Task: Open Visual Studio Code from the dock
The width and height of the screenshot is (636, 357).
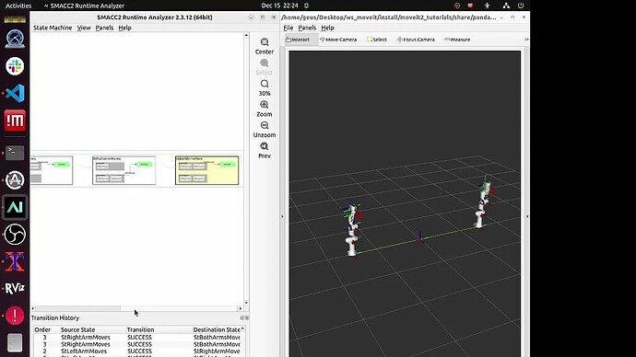Action: [15, 93]
